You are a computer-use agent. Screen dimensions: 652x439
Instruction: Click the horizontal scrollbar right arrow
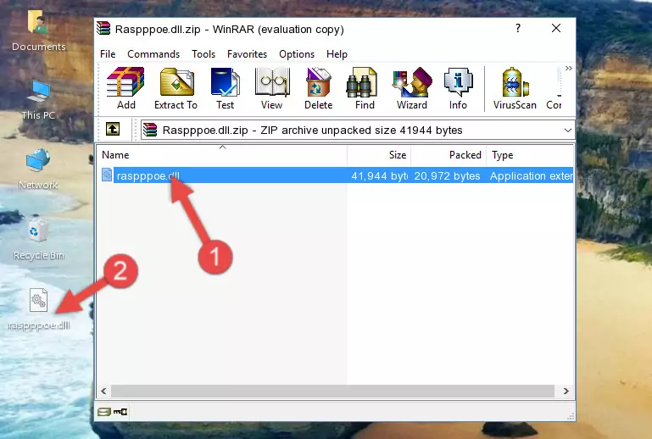(x=566, y=391)
